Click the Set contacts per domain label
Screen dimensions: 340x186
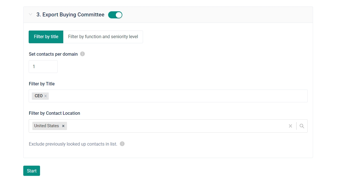[x=53, y=54]
